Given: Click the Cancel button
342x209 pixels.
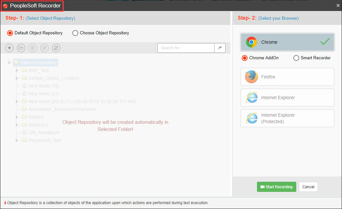Looking at the screenshot, I should (x=308, y=187).
